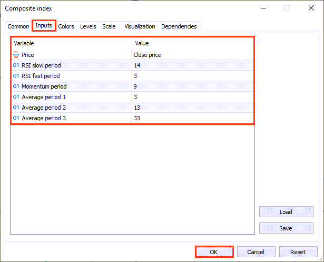Load saved input settings
324x262 pixels.
tap(286, 212)
